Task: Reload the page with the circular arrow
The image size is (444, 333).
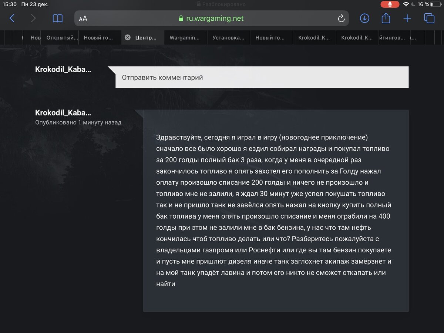Action: [x=341, y=18]
